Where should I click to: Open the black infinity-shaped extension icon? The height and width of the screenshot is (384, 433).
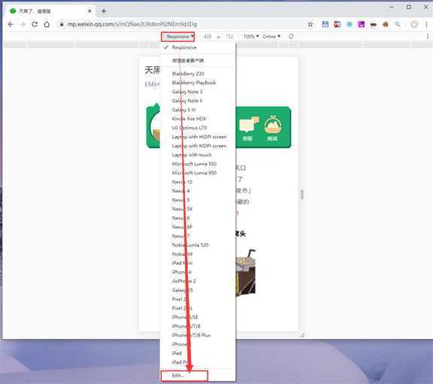point(373,25)
